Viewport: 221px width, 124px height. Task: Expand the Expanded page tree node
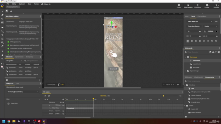185,71
